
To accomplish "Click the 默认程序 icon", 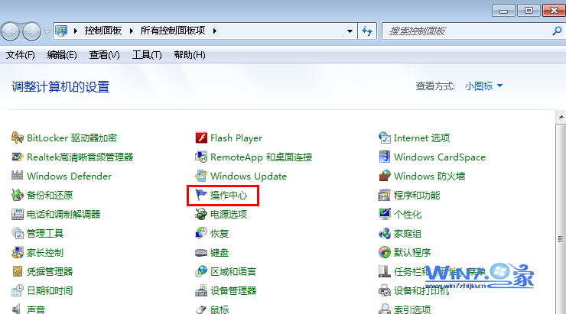I will pos(385,252).
